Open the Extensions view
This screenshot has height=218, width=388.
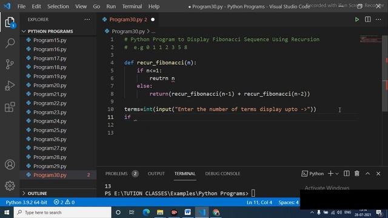pyautogui.click(x=10, y=107)
